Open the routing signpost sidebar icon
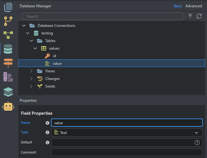 tap(8, 63)
